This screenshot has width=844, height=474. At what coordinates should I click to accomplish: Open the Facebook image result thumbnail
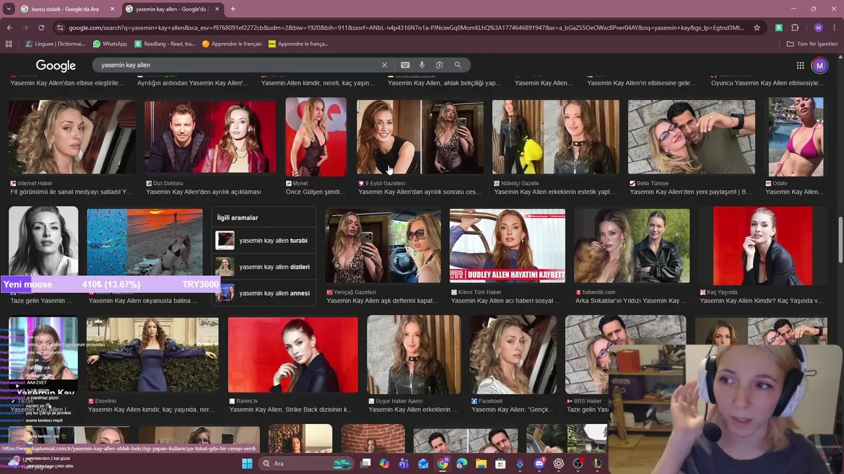click(513, 355)
